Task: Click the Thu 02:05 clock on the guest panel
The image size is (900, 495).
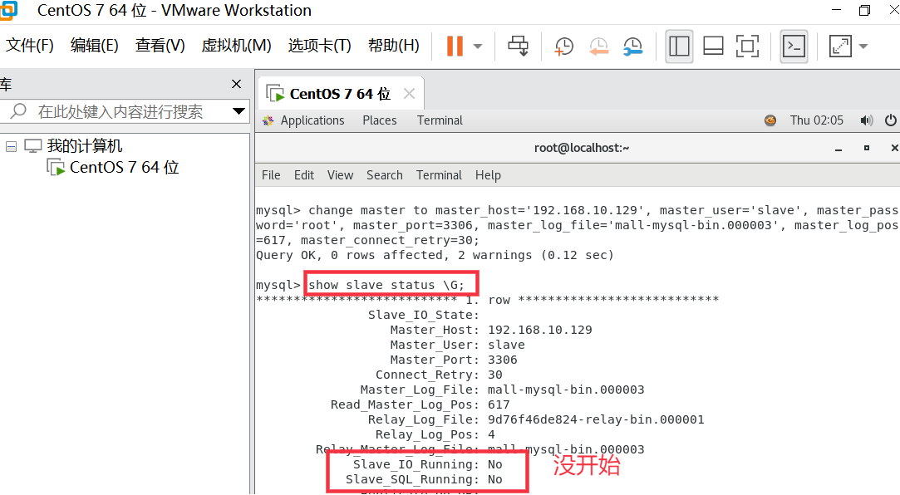Action: coord(817,120)
